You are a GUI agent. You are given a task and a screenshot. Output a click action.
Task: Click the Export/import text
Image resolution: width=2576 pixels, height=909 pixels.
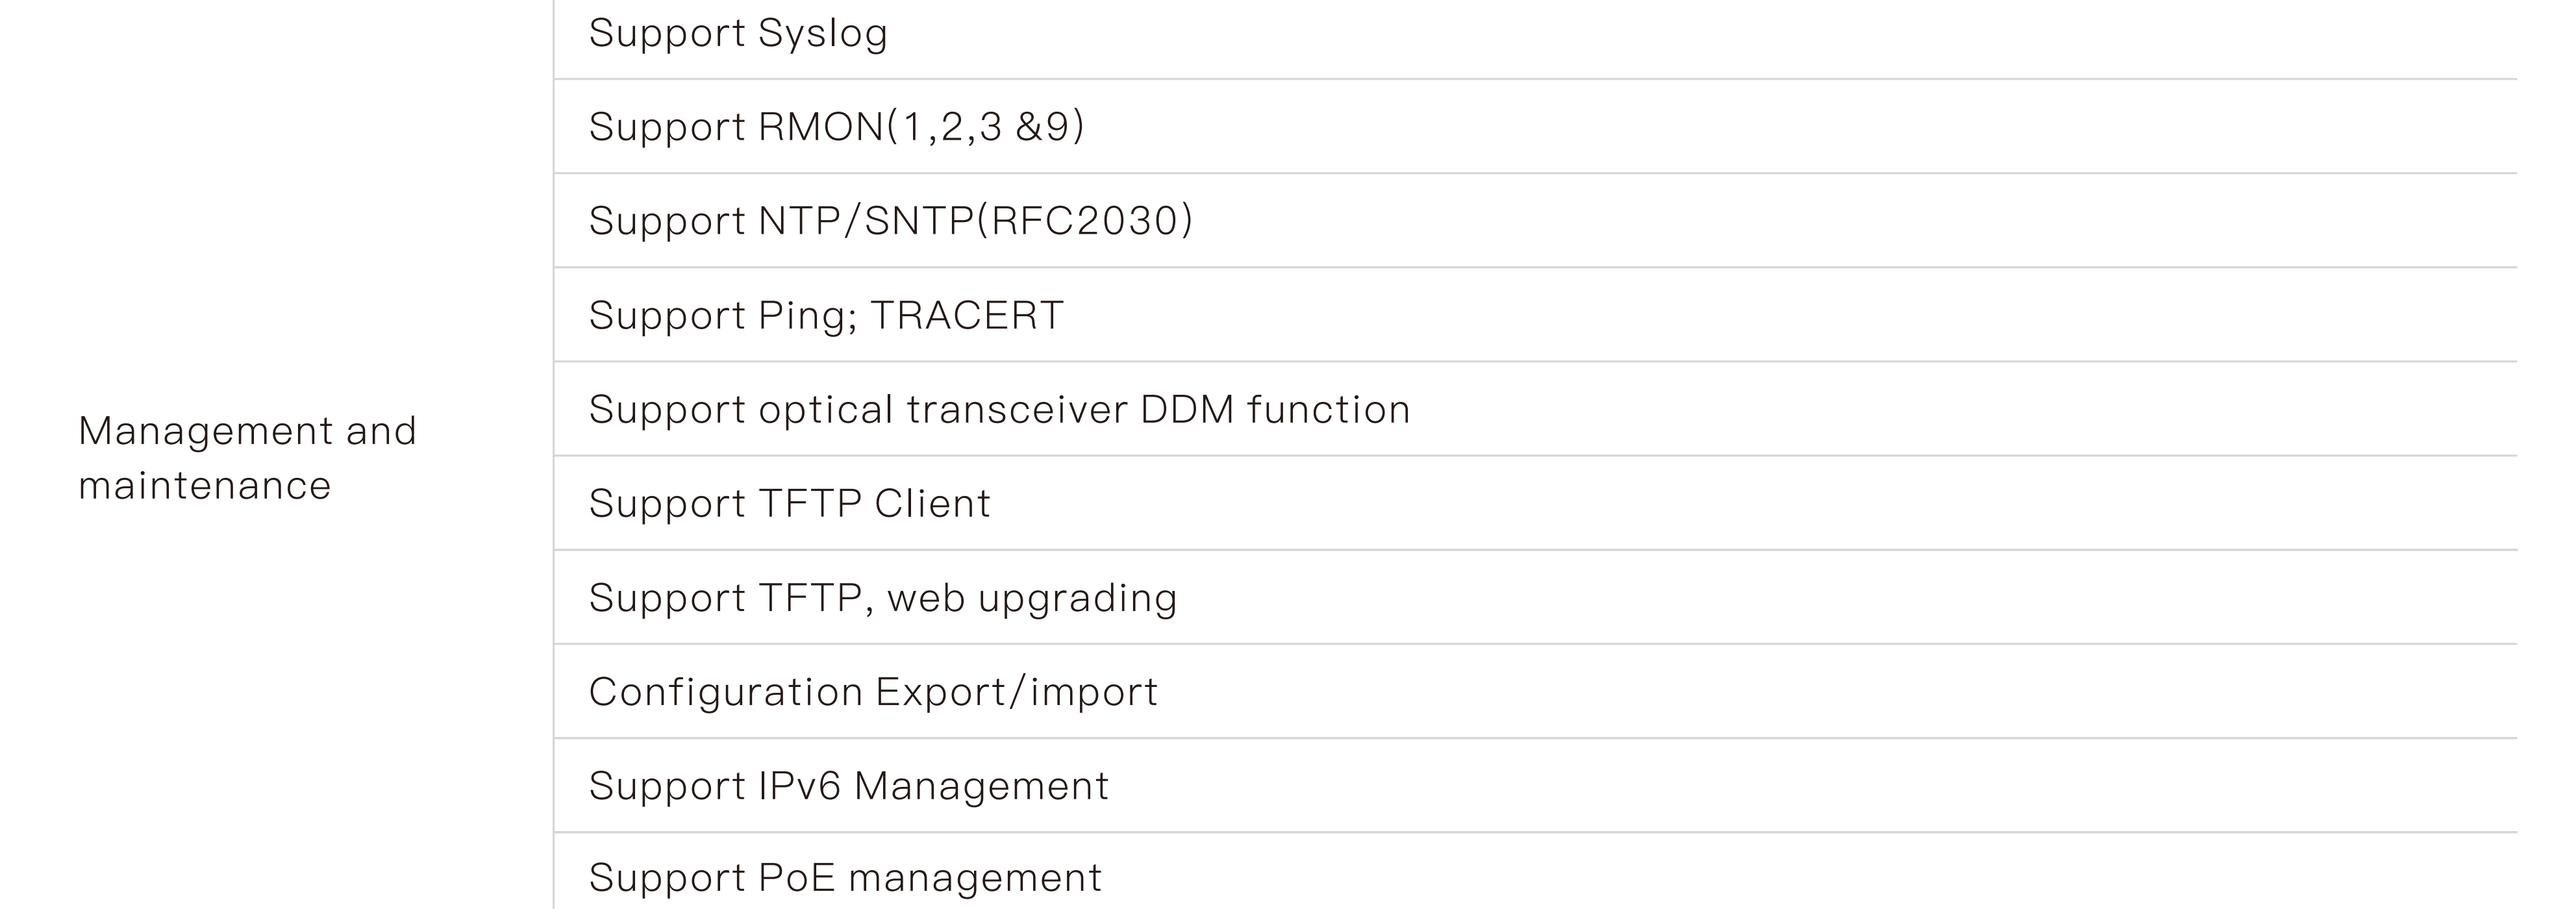(x=1016, y=692)
